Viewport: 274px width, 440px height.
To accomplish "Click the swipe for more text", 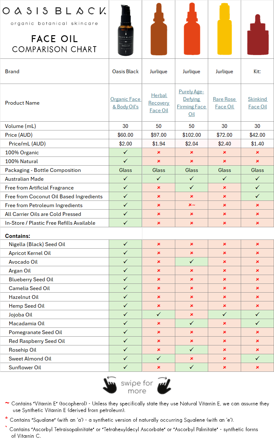I will [x=137, y=387].
